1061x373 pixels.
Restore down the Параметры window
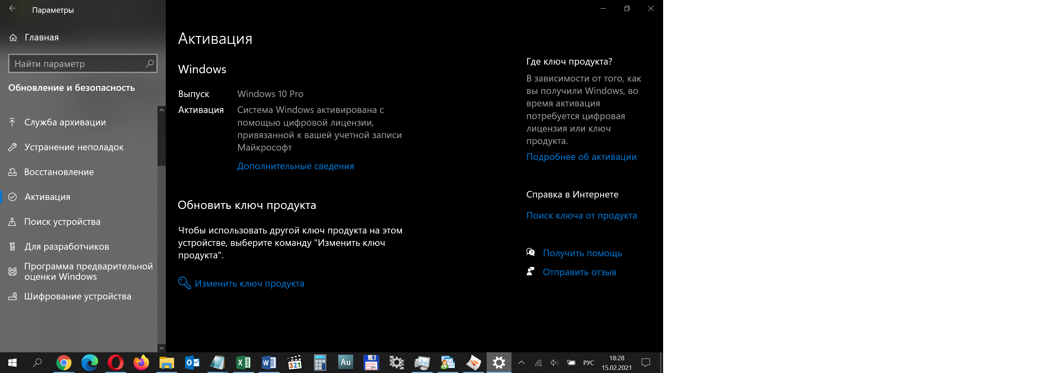627,9
